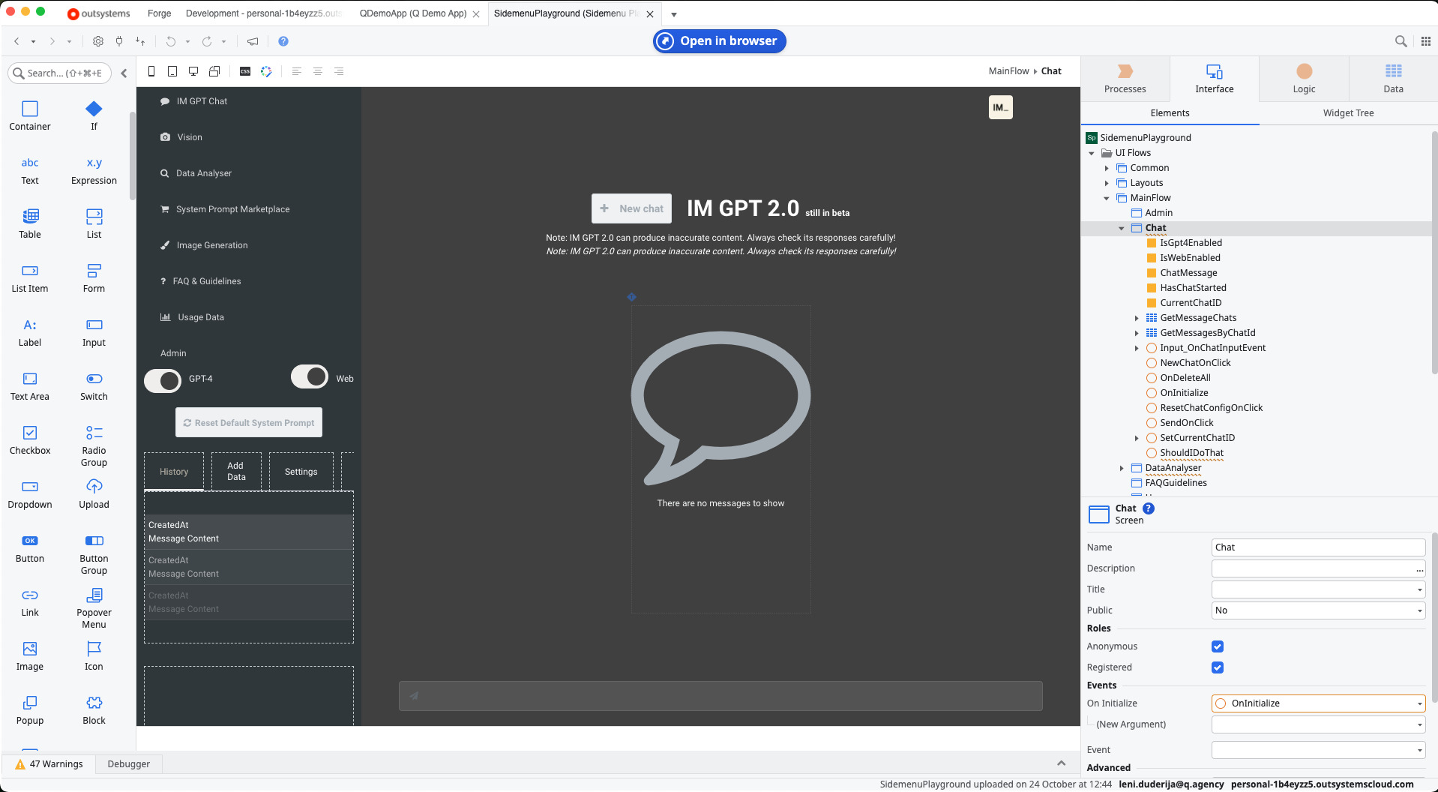Open the Public property dropdown

[x=1419, y=610]
